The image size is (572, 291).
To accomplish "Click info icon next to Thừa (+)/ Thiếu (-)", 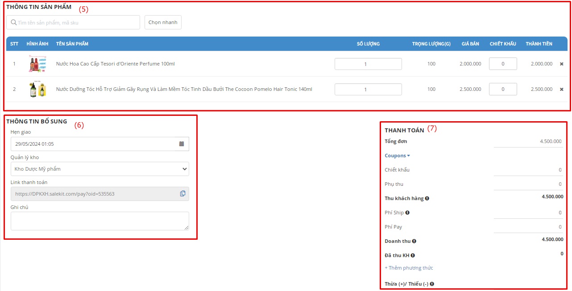I will coord(432,284).
